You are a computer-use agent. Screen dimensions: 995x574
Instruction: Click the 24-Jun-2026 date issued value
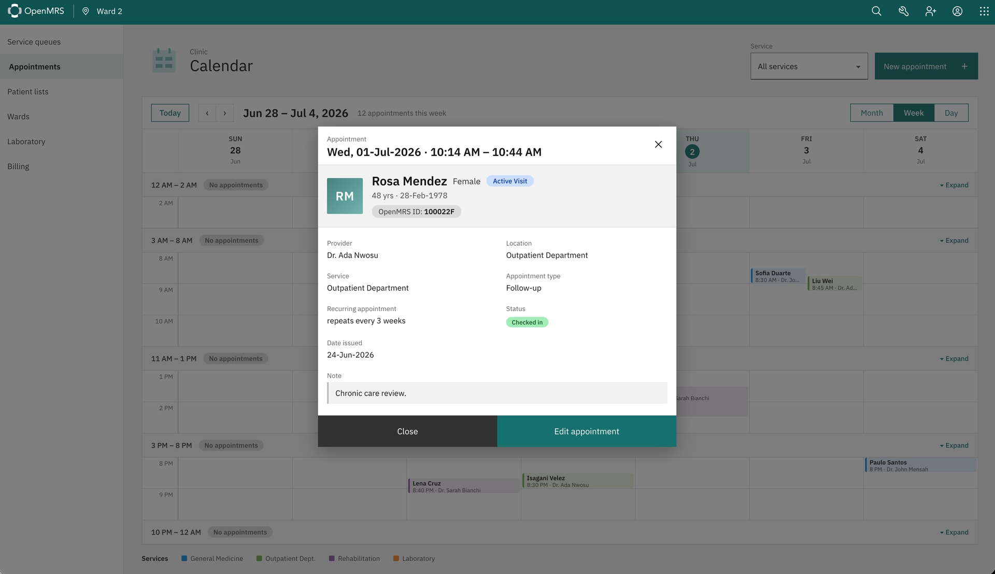(x=350, y=355)
